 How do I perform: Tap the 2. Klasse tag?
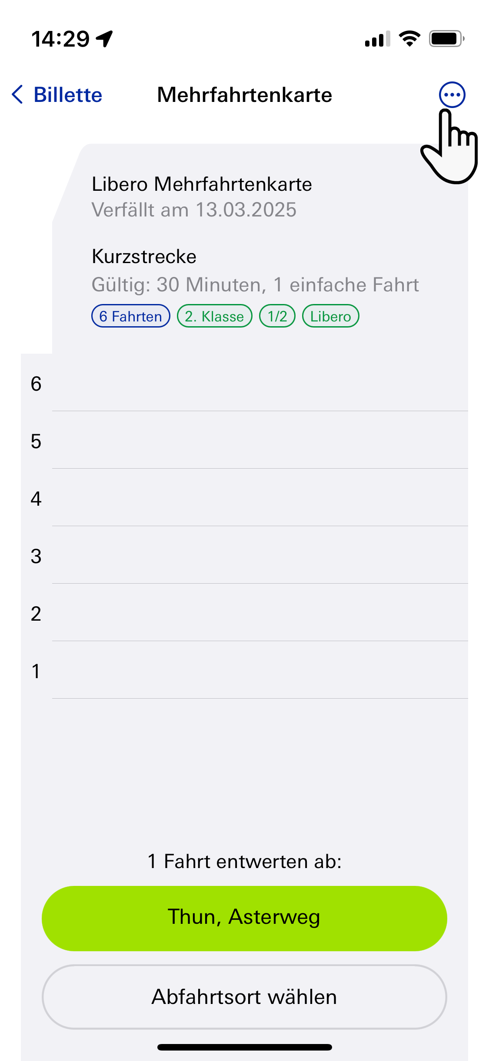click(215, 316)
